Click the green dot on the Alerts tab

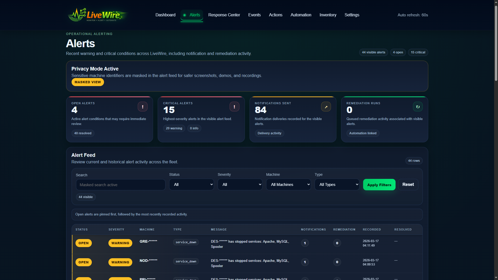tap(185, 15)
